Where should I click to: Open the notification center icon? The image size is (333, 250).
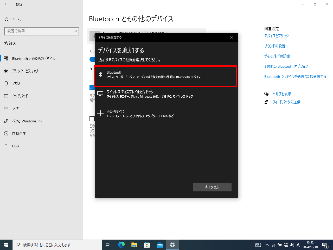coord(325,245)
